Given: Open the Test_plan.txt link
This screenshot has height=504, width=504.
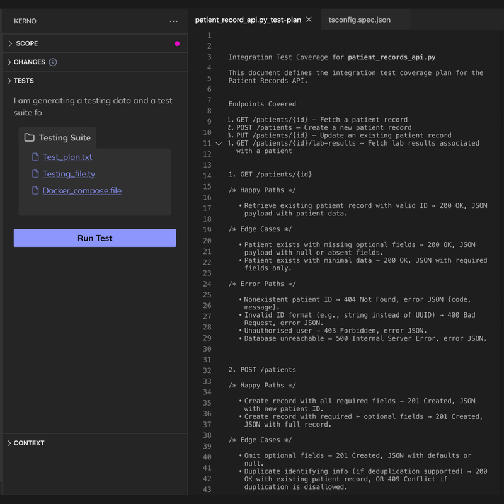Looking at the screenshot, I should point(67,157).
